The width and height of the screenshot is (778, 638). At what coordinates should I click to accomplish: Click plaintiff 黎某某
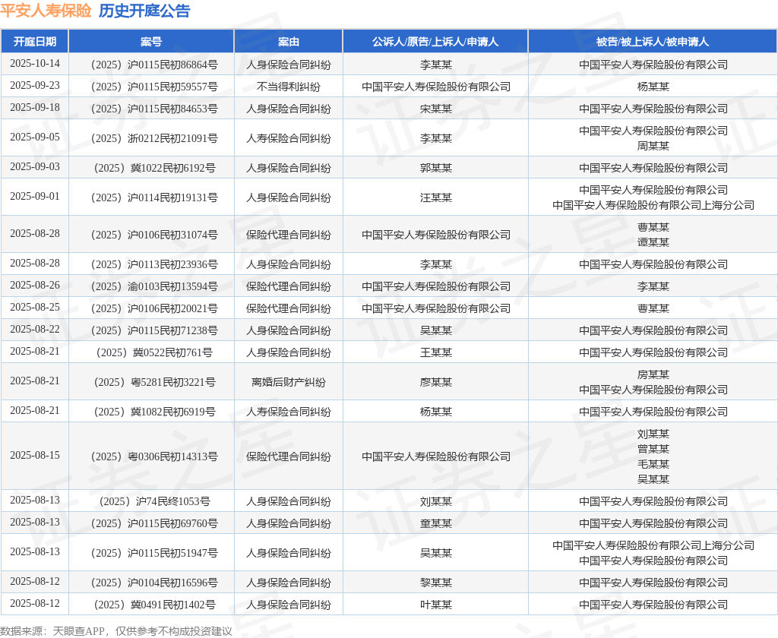tap(435, 583)
